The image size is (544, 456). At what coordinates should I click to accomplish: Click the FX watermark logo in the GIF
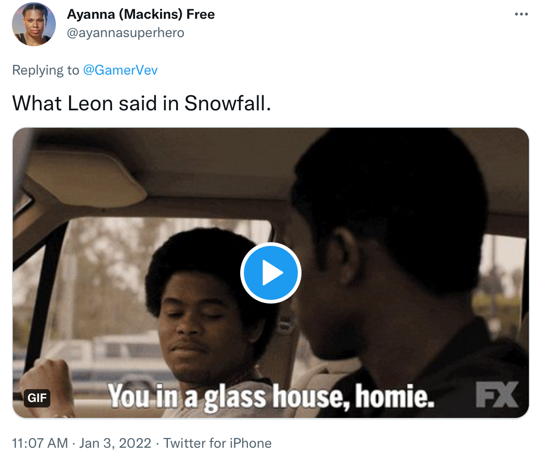pyautogui.click(x=497, y=395)
